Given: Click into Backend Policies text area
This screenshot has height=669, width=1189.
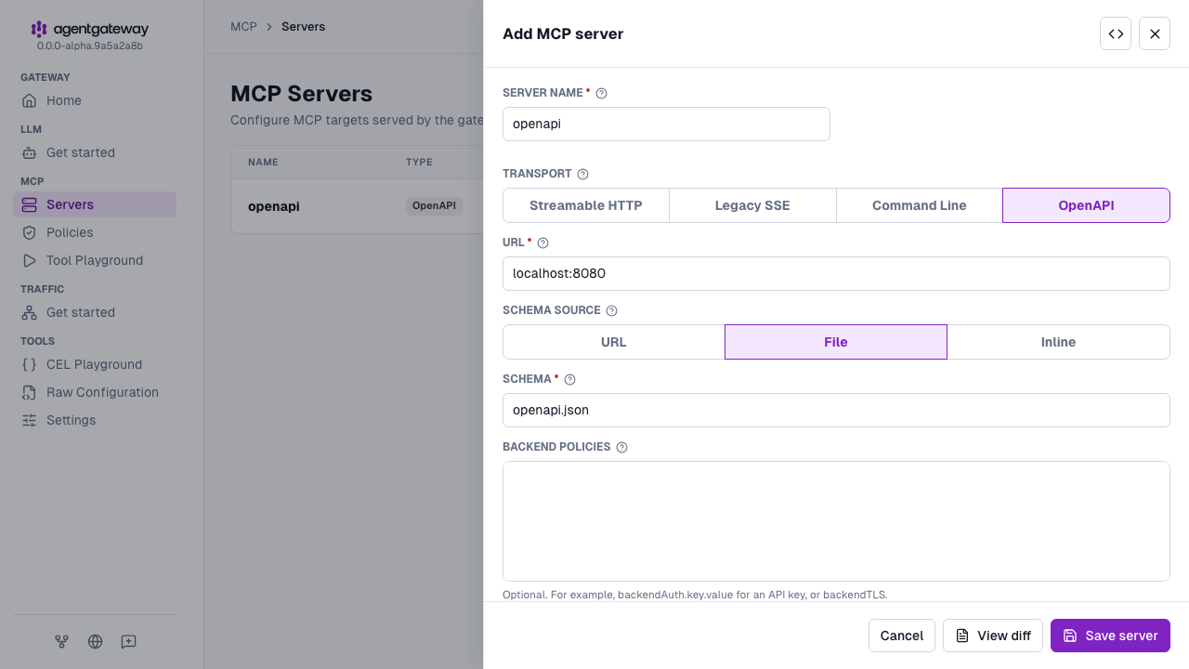Looking at the screenshot, I should click(x=836, y=521).
